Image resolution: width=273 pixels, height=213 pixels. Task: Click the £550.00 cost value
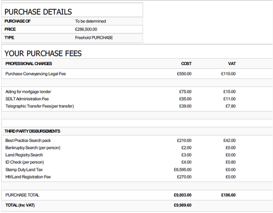[x=184, y=74]
